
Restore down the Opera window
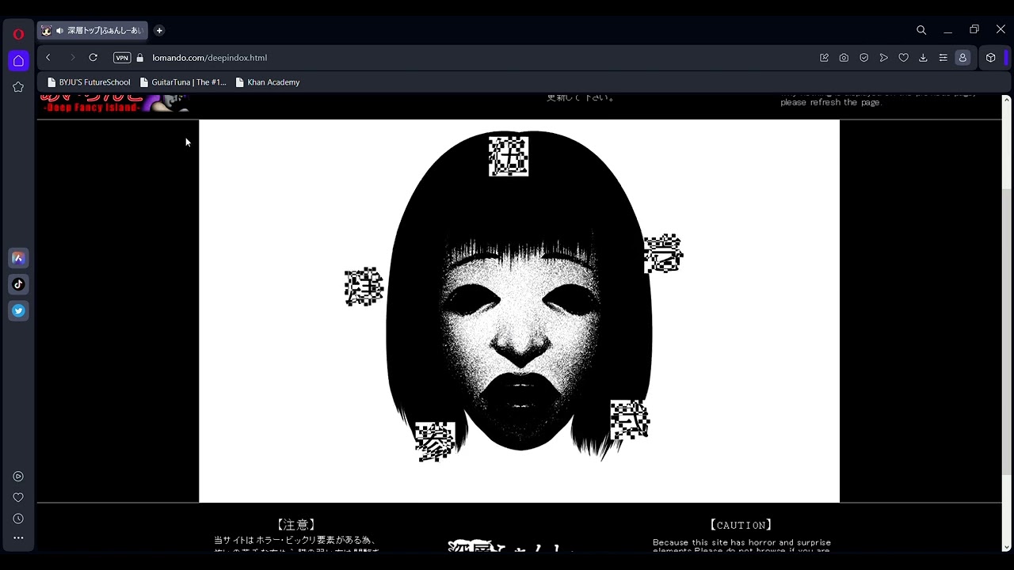tap(974, 30)
